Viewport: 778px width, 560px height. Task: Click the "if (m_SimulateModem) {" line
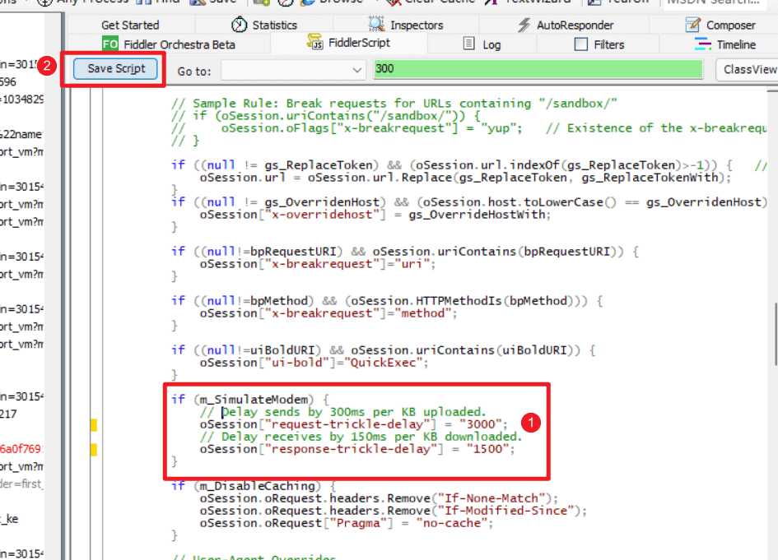(250, 400)
